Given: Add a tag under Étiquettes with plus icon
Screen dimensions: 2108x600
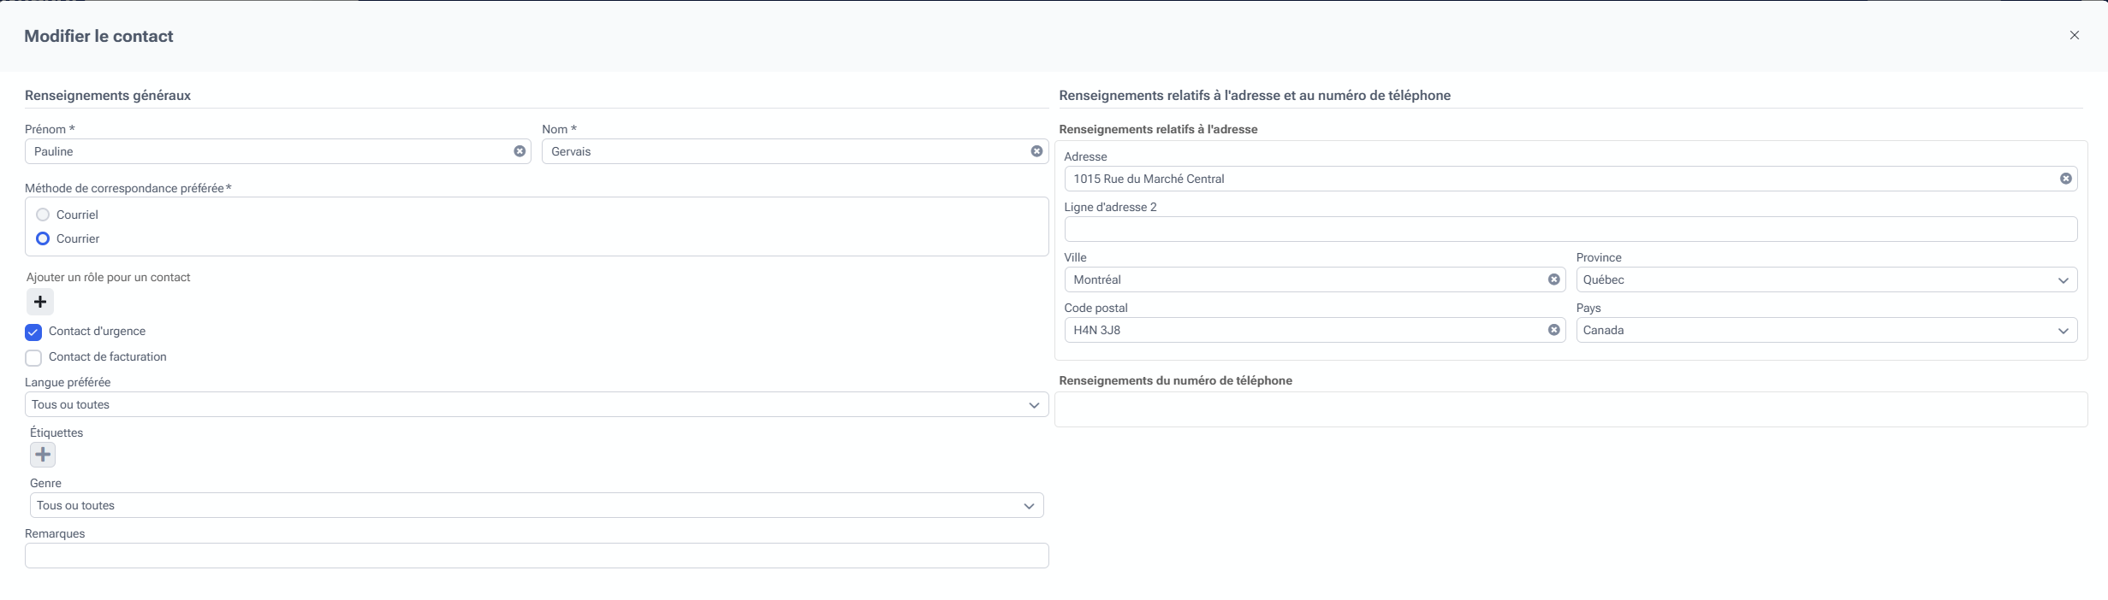Looking at the screenshot, I should pyautogui.click(x=43, y=455).
